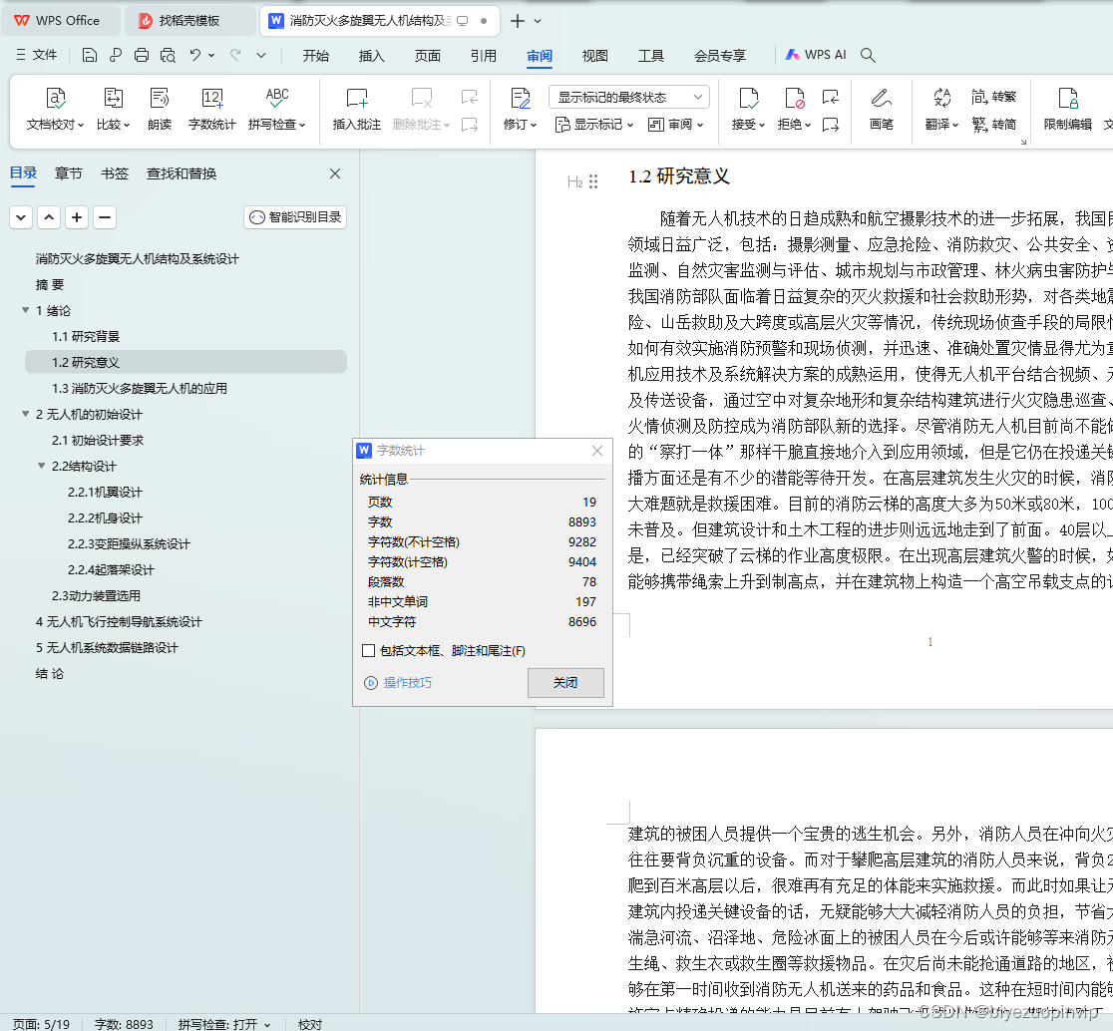This screenshot has width=1113, height=1031.
Task: Collapse the 1 绪论 tree node
Action: [x=26, y=310]
